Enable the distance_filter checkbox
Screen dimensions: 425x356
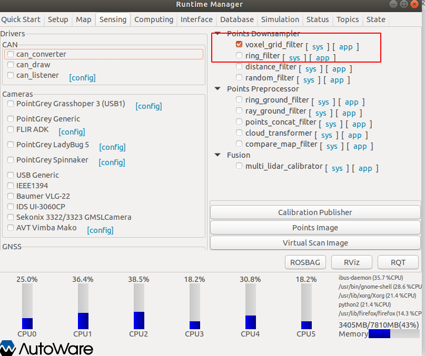coord(239,66)
